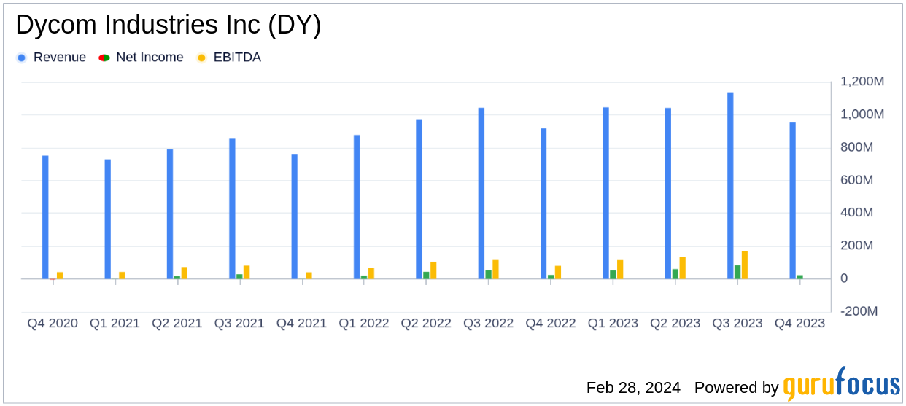Click the Powered by text
The width and height of the screenshot is (906, 406).
[737, 388]
